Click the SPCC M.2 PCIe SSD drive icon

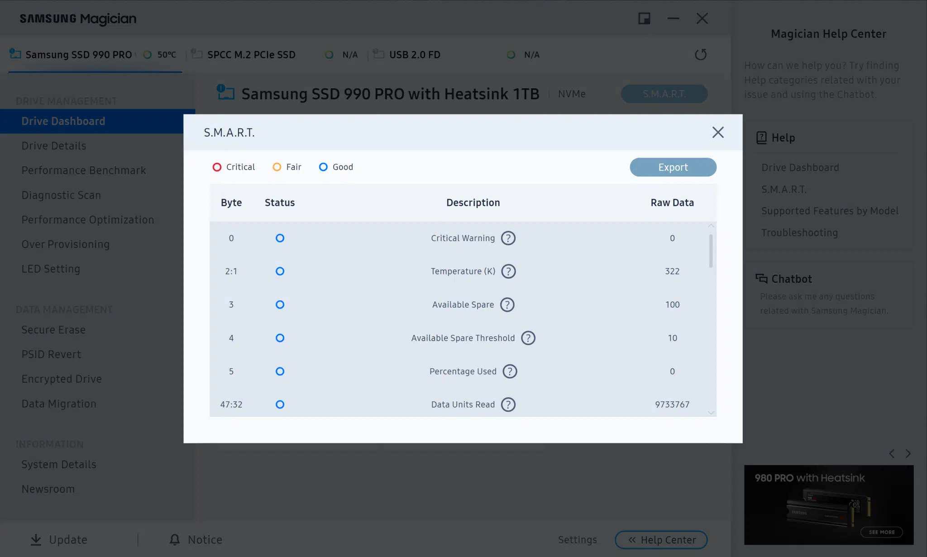click(x=197, y=53)
